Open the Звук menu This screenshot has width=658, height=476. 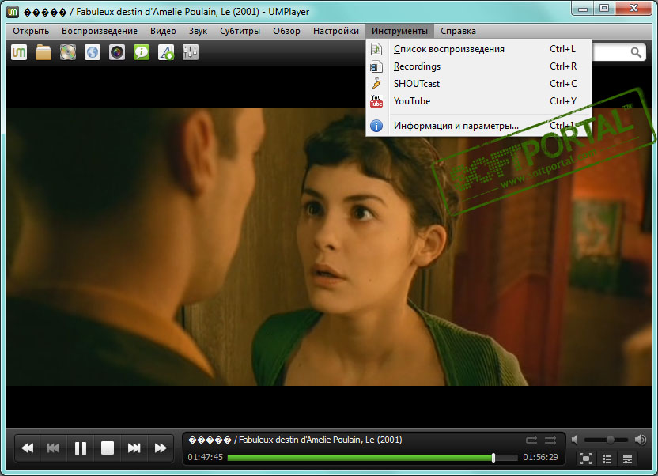198,31
